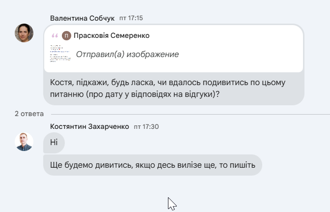Click quoted author name Прасковія Семеренко

(111, 35)
